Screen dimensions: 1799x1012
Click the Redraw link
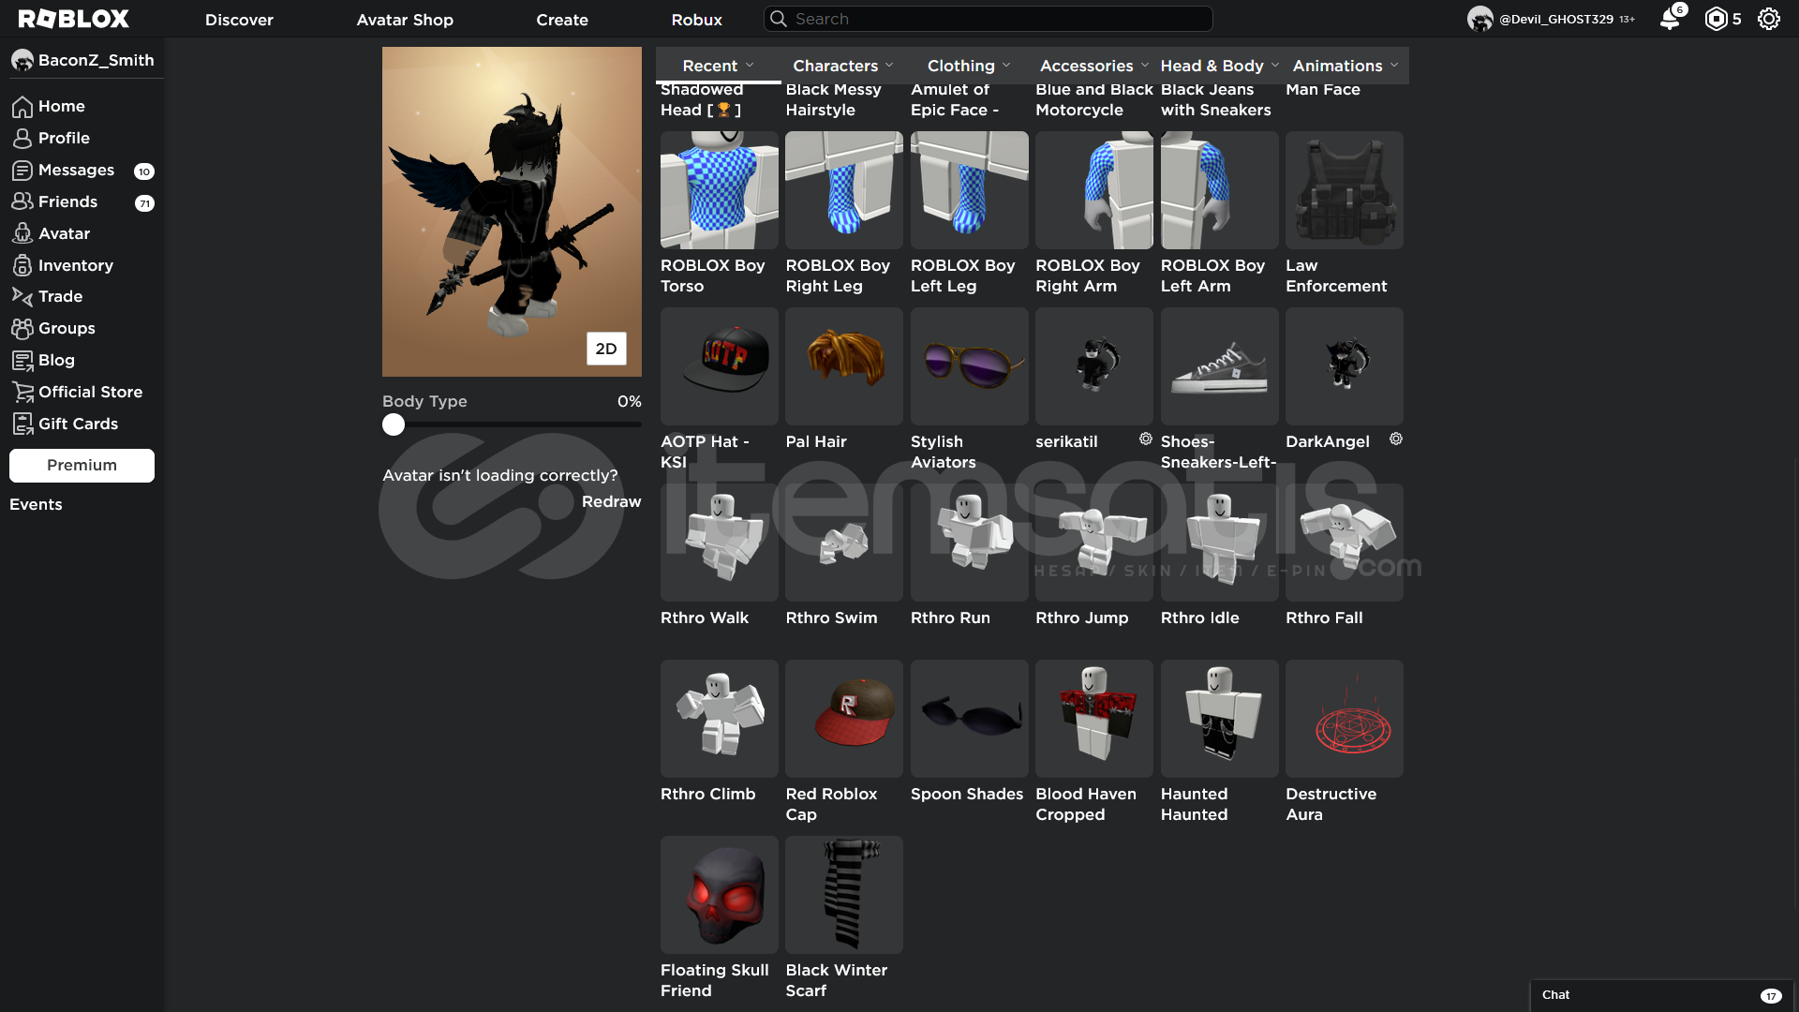pos(611,501)
